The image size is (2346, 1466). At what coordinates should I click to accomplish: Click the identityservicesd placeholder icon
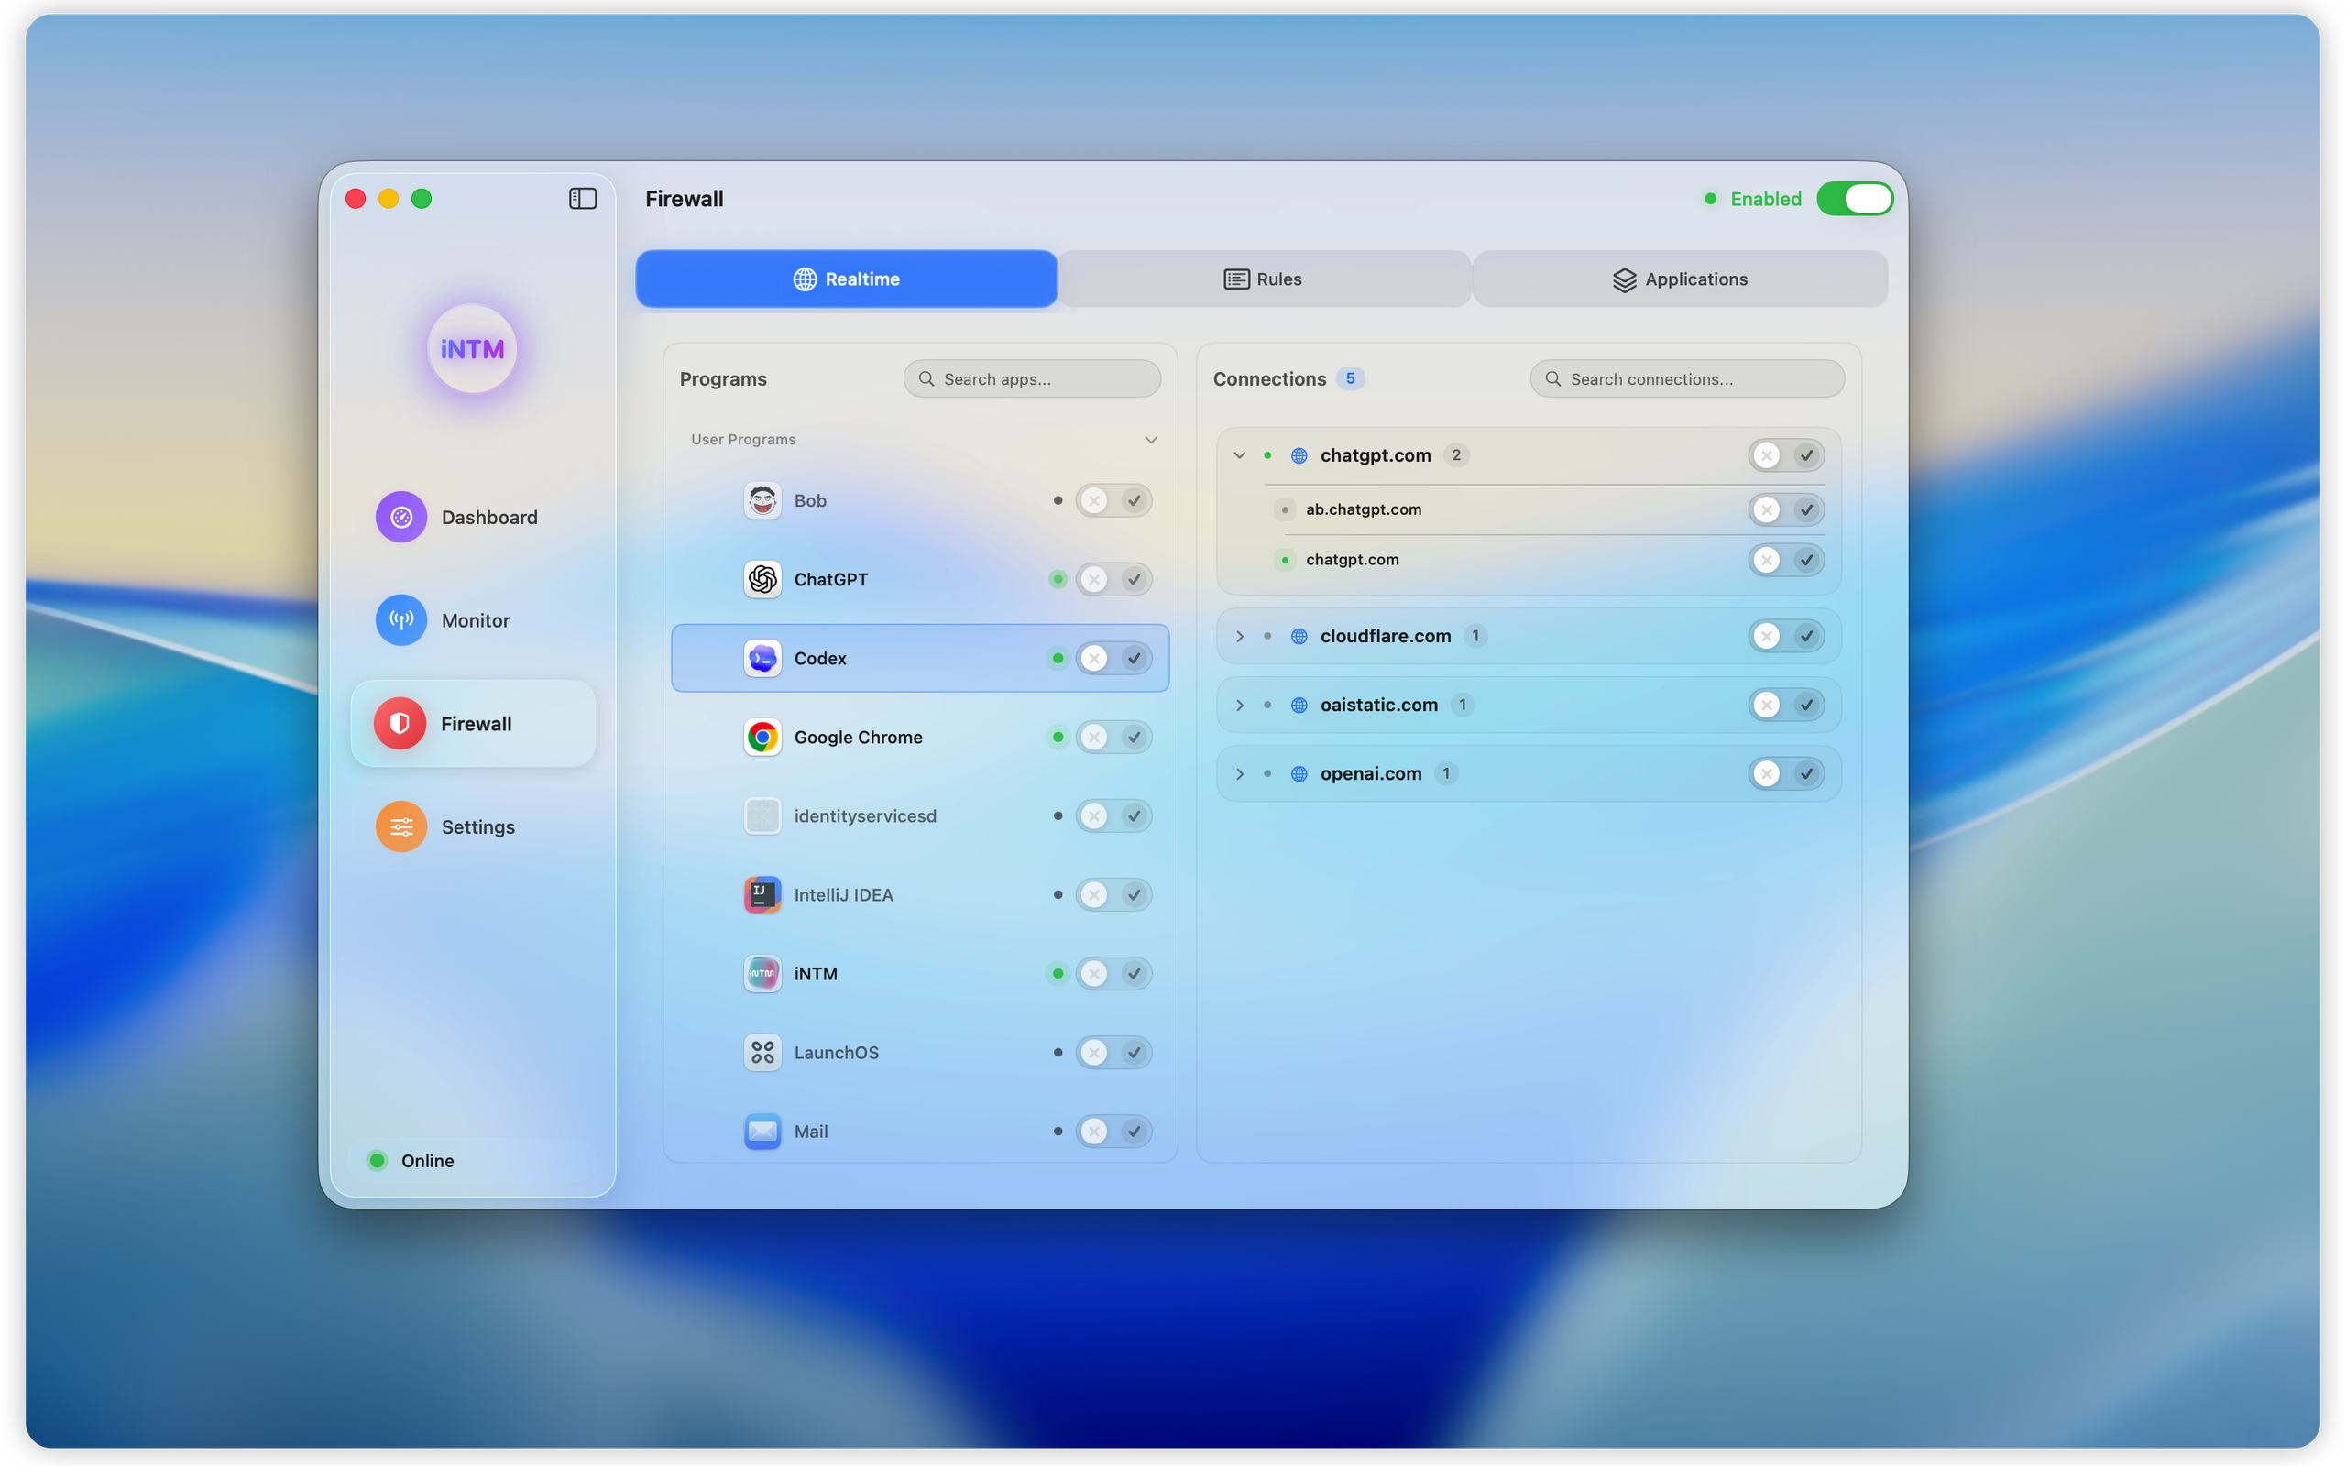763,815
